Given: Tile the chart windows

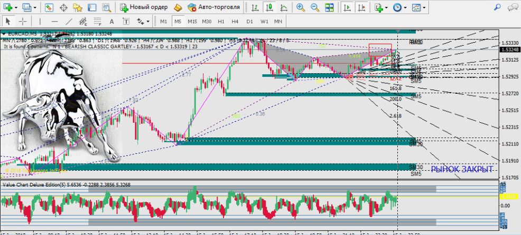Looking at the screenshot, I should pyautogui.click(x=329, y=7).
